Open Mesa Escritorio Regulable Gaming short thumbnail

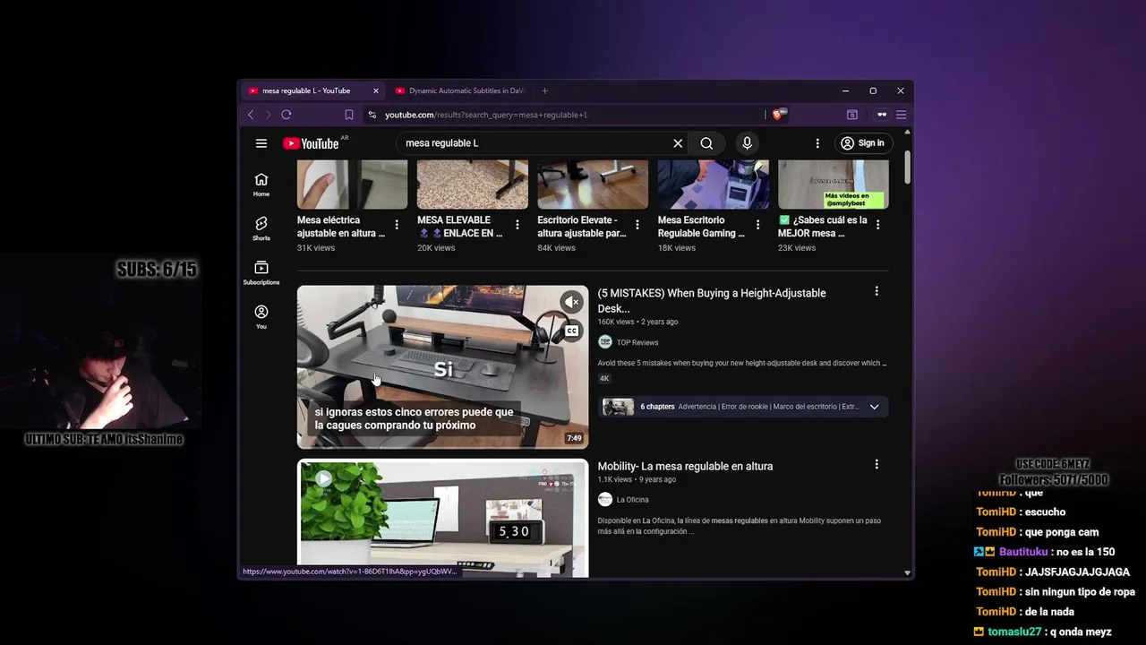click(713, 185)
